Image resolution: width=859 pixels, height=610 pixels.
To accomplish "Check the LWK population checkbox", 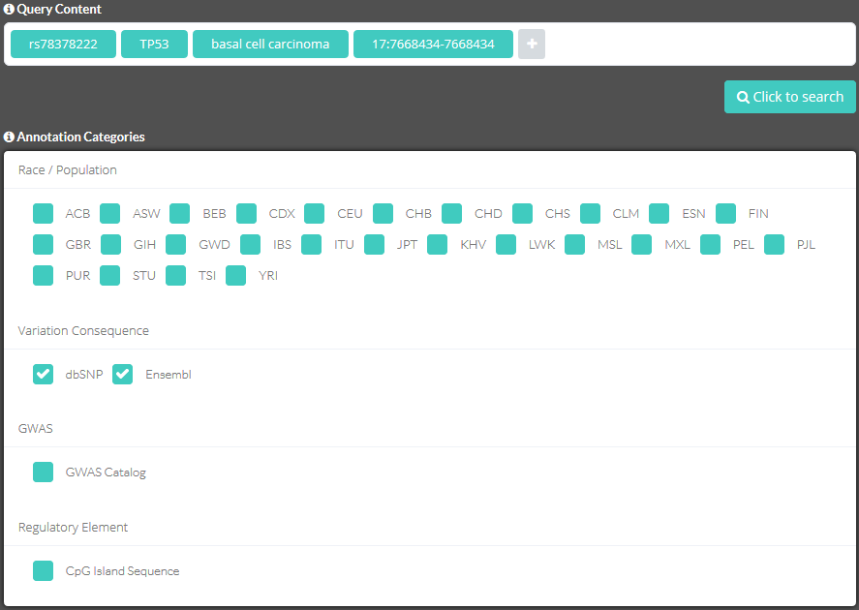I will coord(506,245).
